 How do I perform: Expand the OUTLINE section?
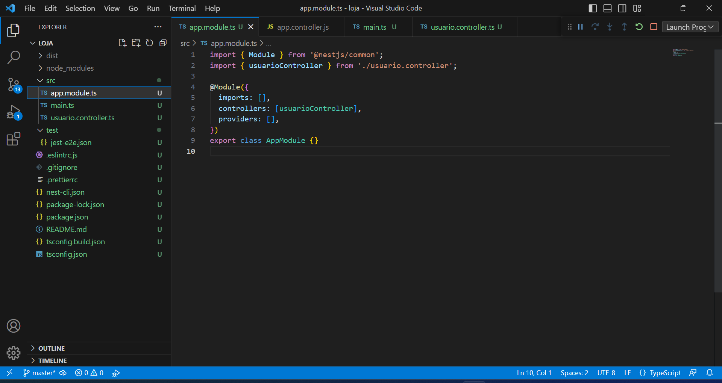(x=99, y=348)
